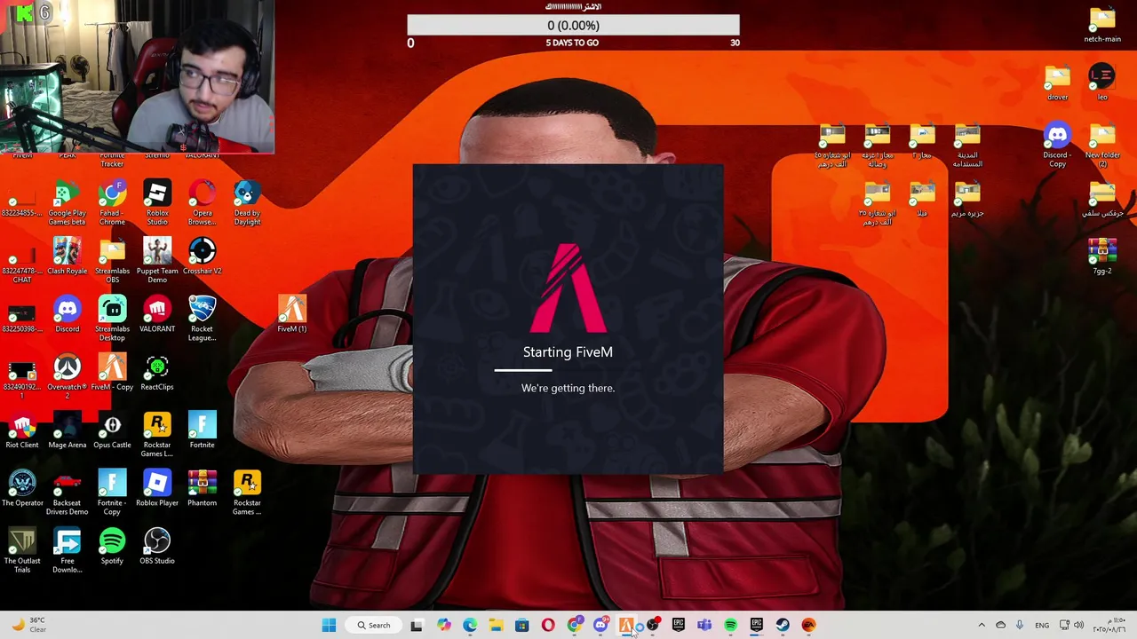The height and width of the screenshot is (639, 1137).
Task: Select the Phantom desktop icon
Action: click(x=202, y=488)
